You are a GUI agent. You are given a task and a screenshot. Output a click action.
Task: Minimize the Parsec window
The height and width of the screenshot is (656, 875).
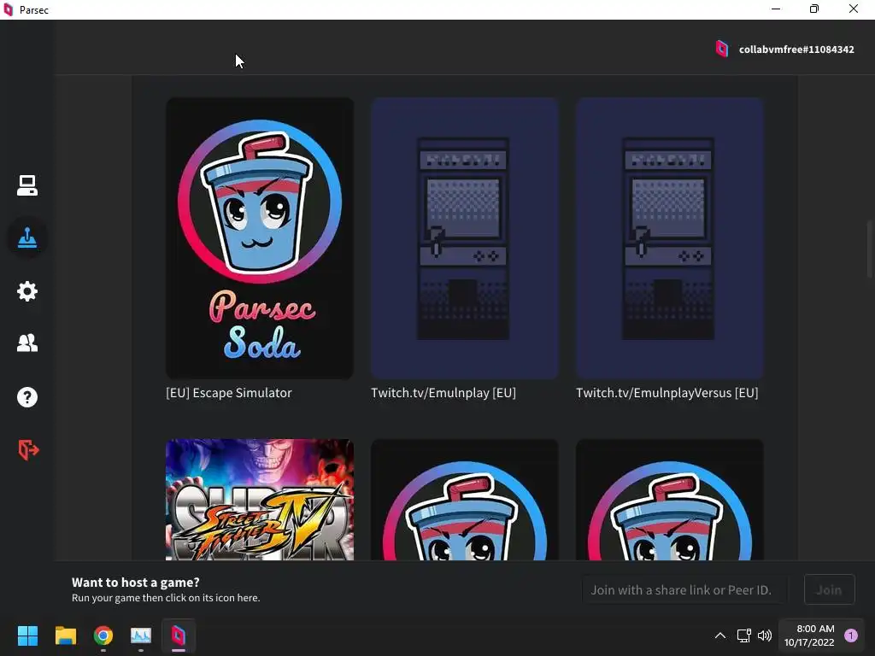[776, 9]
